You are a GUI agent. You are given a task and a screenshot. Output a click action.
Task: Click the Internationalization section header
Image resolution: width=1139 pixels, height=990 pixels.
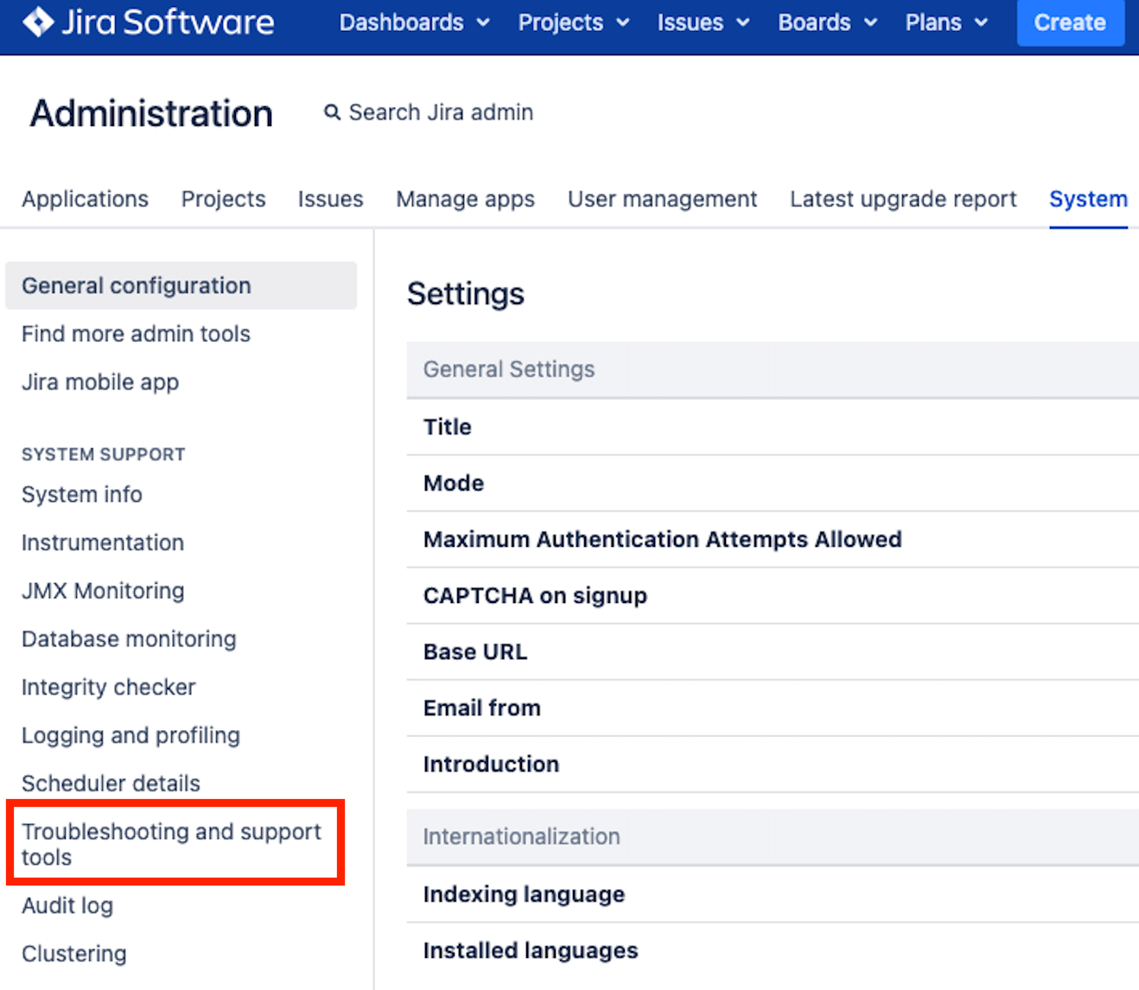773,837
